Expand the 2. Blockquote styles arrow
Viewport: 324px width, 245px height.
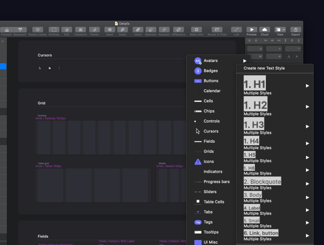point(307,184)
